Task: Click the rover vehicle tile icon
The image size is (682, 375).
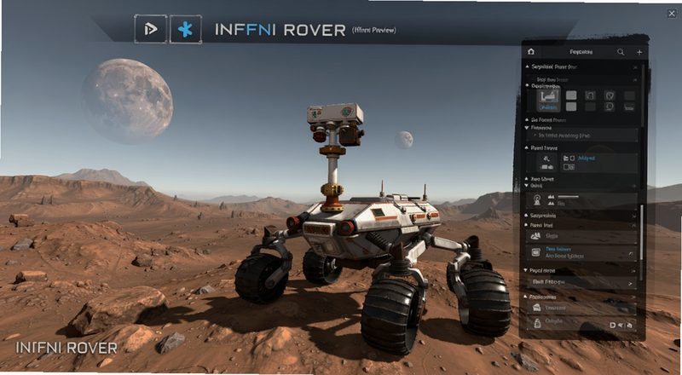Action: coord(547,163)
